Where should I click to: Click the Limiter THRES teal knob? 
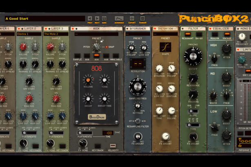pos(242,59)
